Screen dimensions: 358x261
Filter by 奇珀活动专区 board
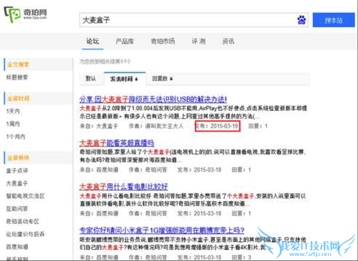click(23, 222)
